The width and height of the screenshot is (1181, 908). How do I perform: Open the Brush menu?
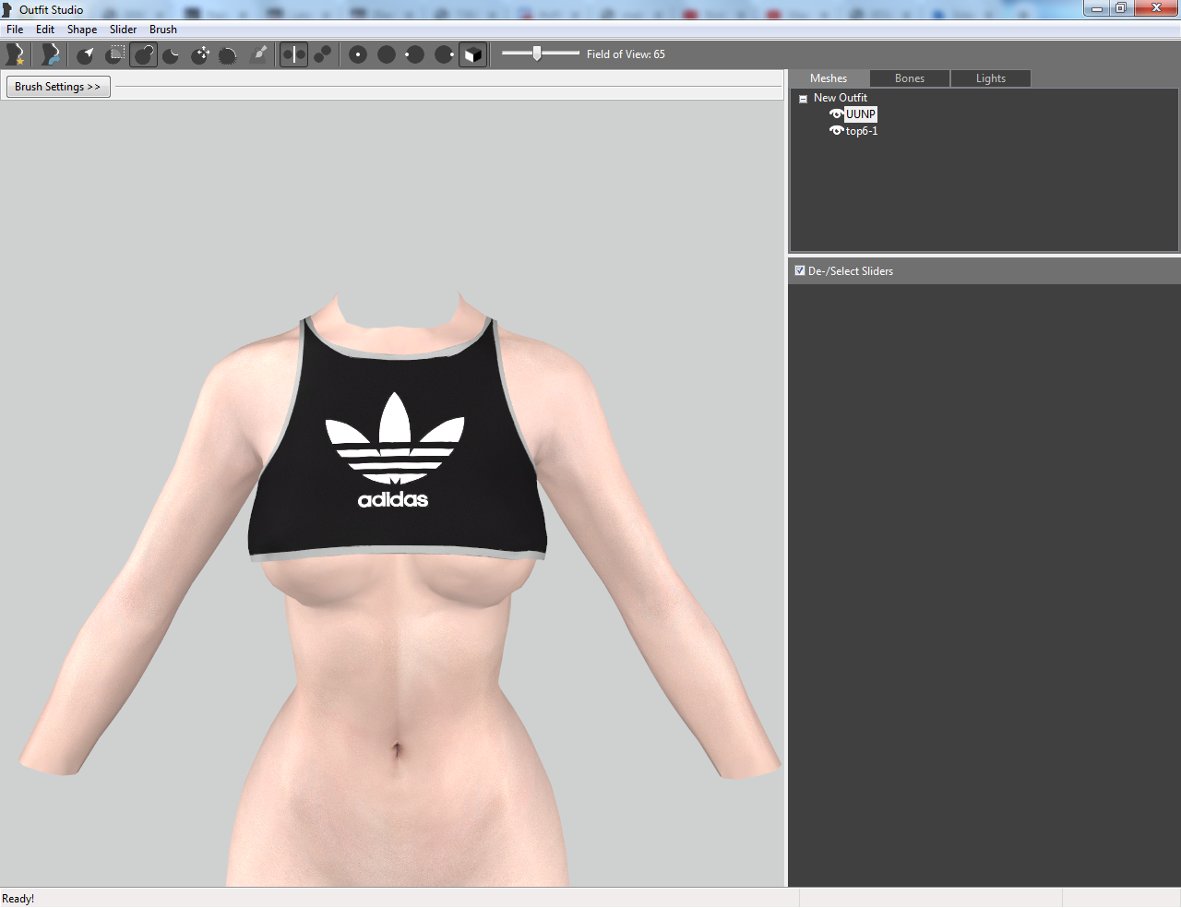(x=163, y=30)
